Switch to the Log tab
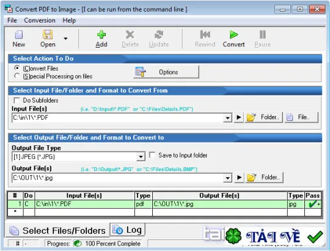The height and width of the screenshot is (251, 330). [128, 230]
